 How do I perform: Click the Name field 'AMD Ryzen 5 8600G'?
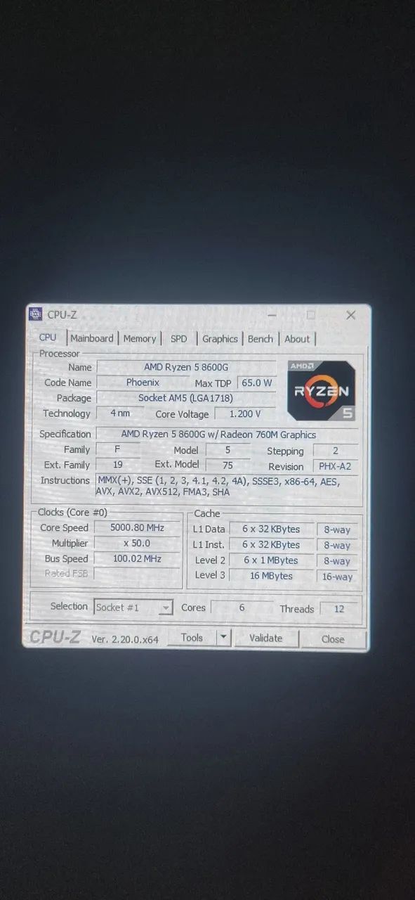coord(186,367)
